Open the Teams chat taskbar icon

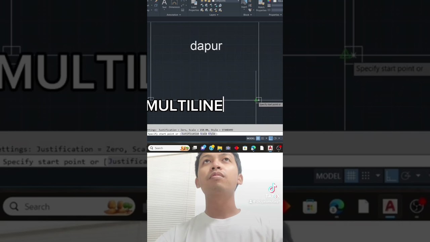pyautogui.click(x=203, y=148)
